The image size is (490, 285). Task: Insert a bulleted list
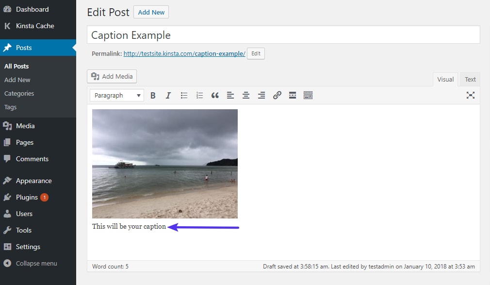coord(184,96)
